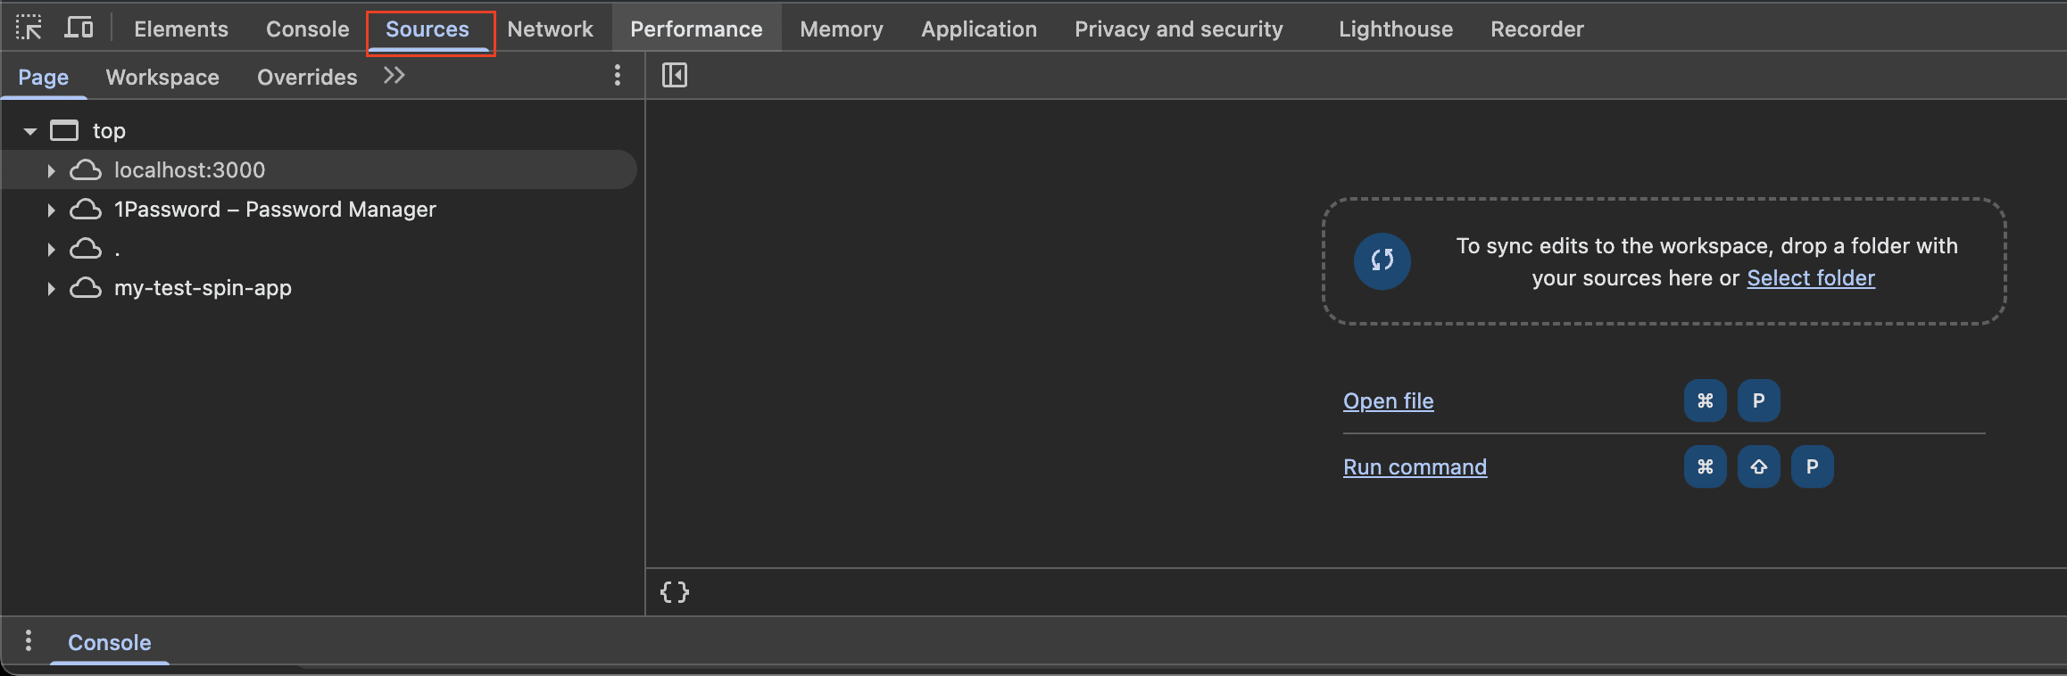Activate the inspect element picker icon
This screenshot has height=676, width=2067.
click(29, 29)
